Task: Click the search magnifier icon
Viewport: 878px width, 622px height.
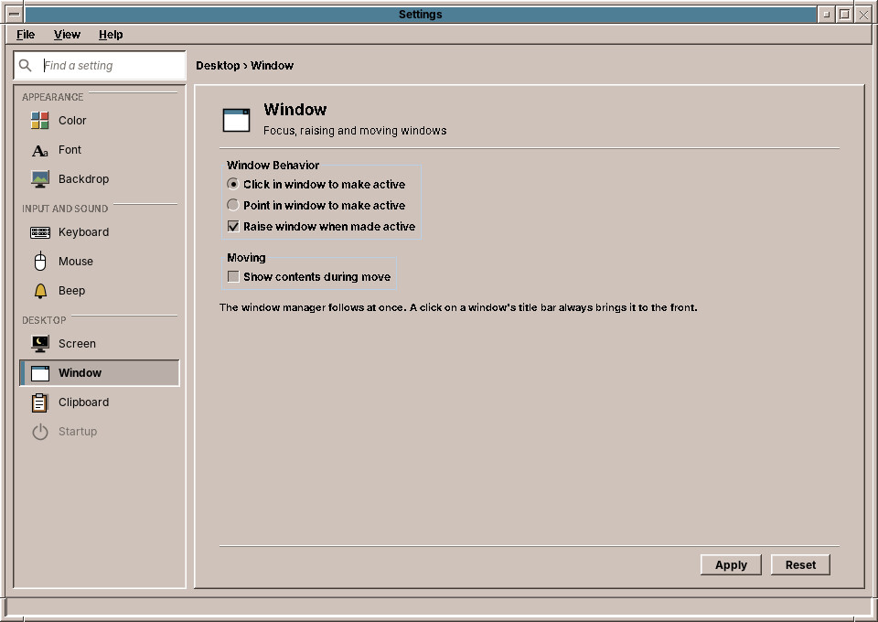Action: pos(26,66)
